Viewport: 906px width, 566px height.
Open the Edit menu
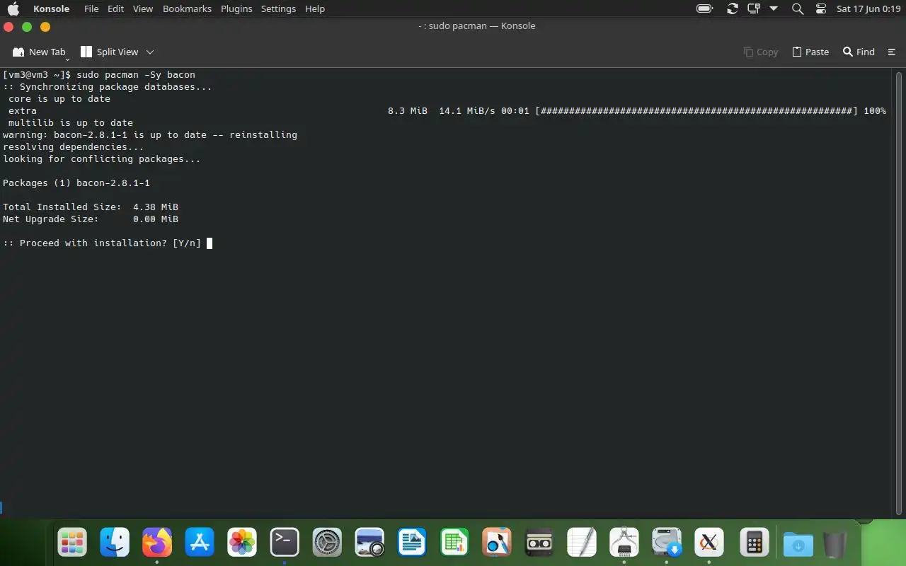(x=115, y=8)
